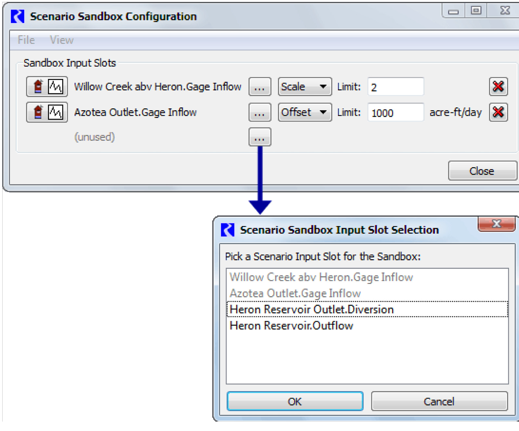519x431 pixels.
Task: Remove the Willow Creek slot with red X
Action: click(x=498, y=87)
